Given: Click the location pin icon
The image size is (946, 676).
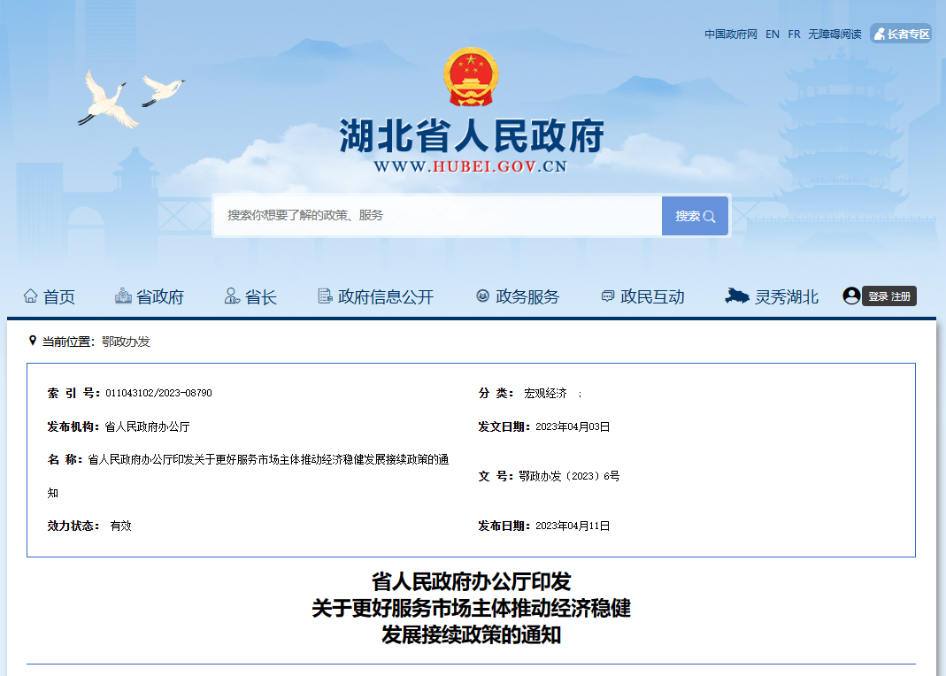Looking at the screenshot, I should coord(33,341).
